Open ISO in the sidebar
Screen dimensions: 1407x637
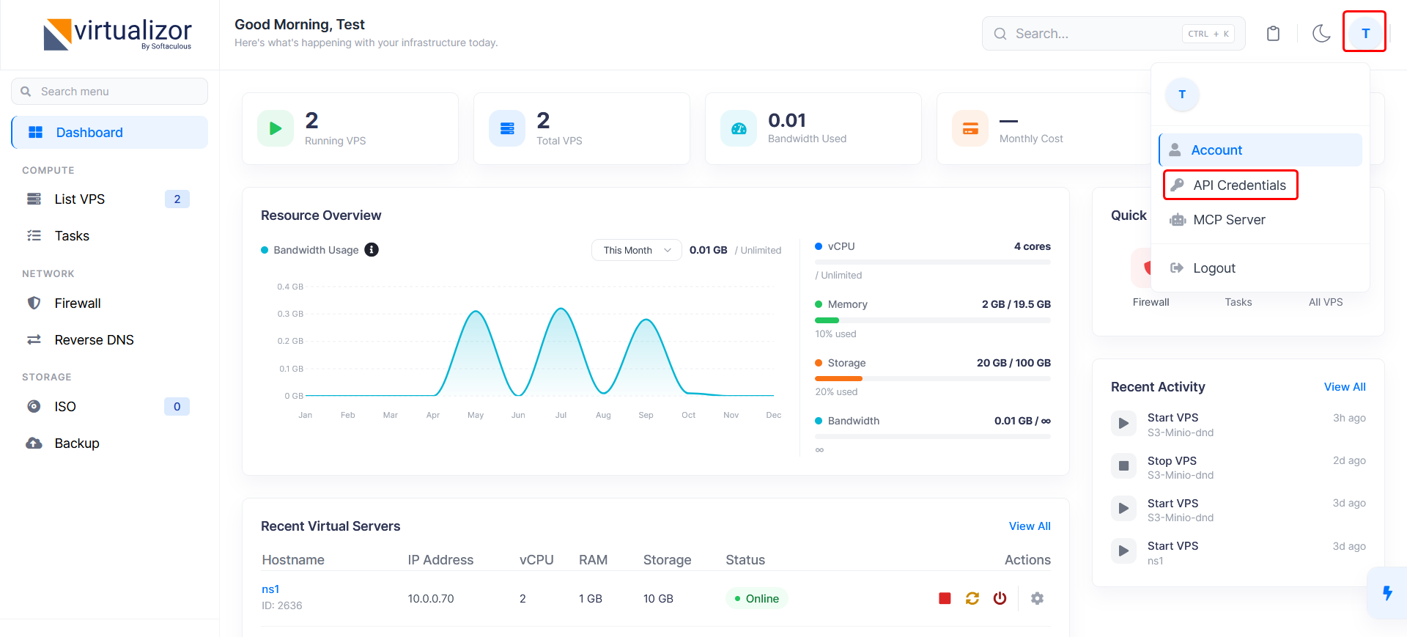(x=110, y=407)
